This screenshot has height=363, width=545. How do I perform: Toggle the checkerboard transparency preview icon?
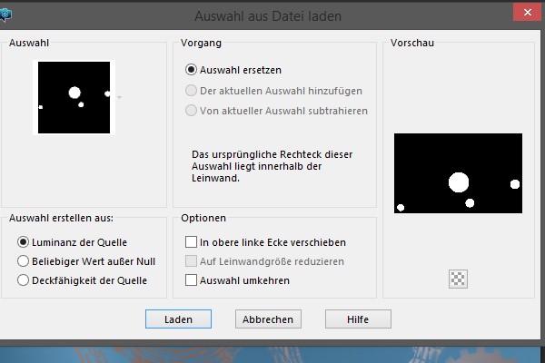pyautogui.click(x=457, y=280)
